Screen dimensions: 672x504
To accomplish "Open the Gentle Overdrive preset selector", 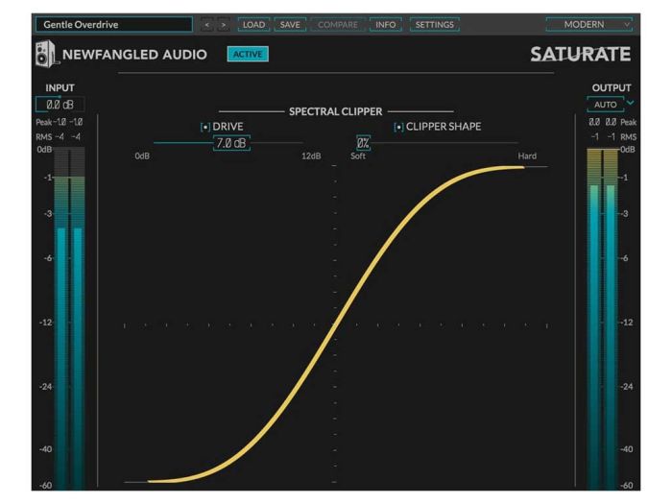I will 114,24.
